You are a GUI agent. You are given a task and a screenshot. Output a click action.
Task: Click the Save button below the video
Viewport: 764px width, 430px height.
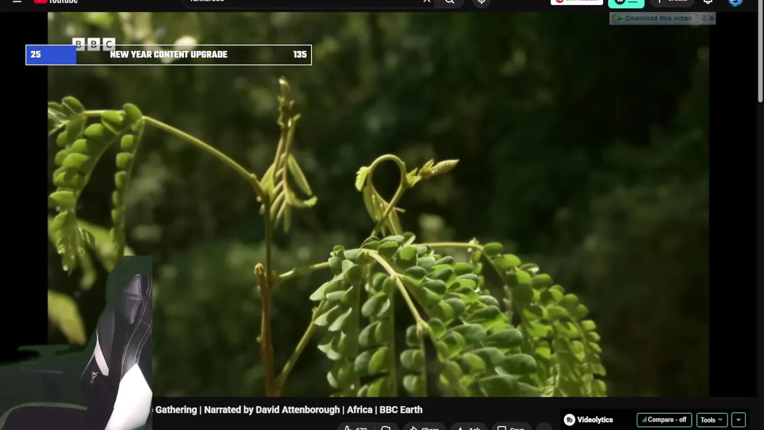pyautogui.click(x=511, y=428)
